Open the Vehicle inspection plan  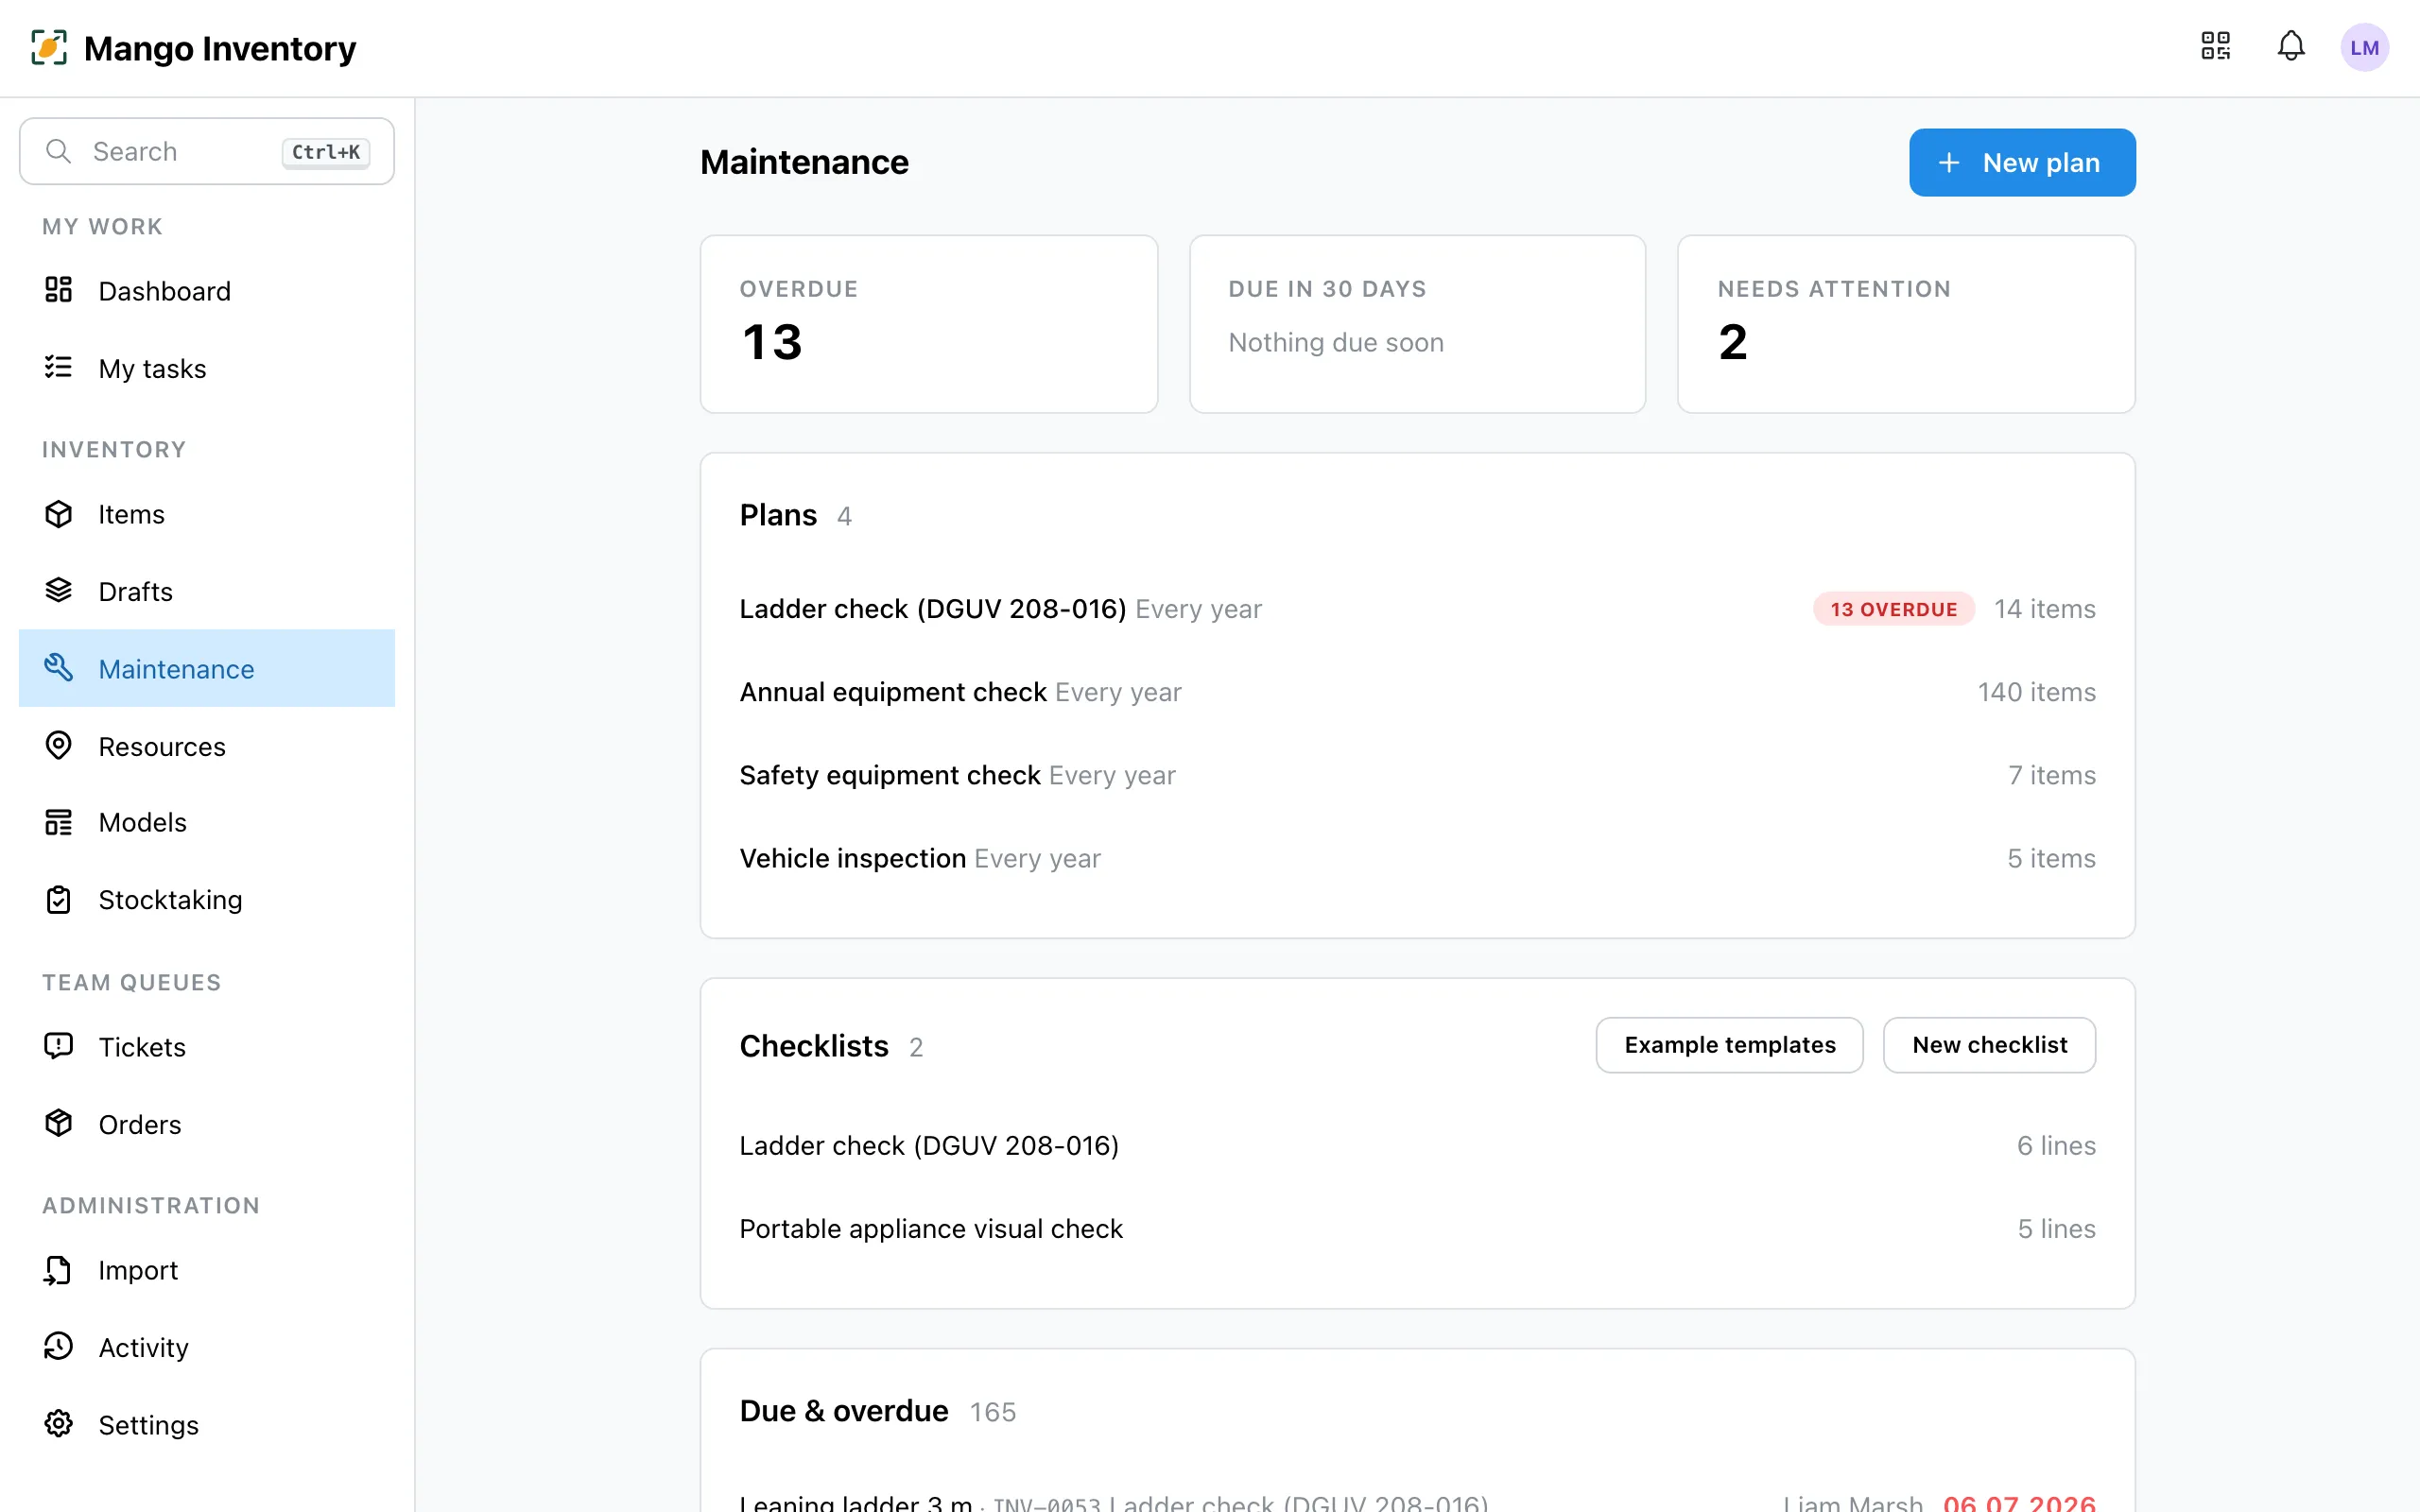click(1417, 858)
